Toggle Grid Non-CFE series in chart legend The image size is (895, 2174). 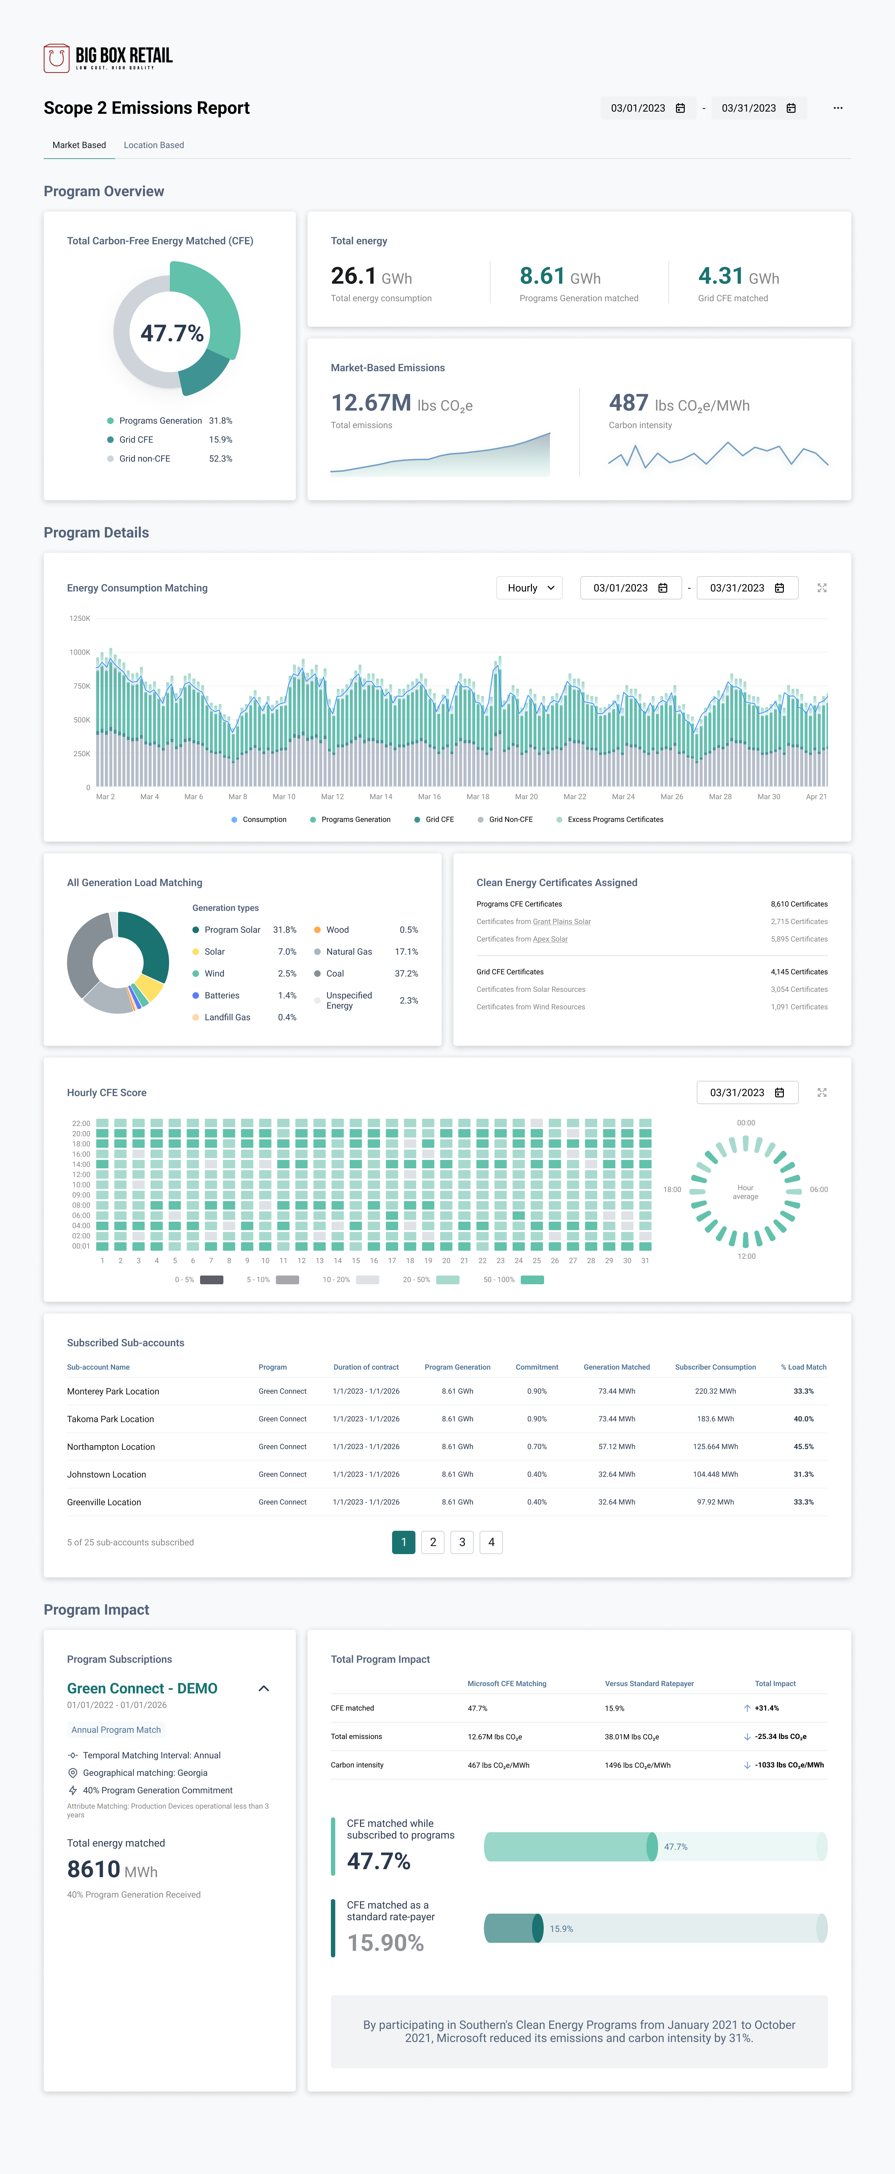point(505,819)
